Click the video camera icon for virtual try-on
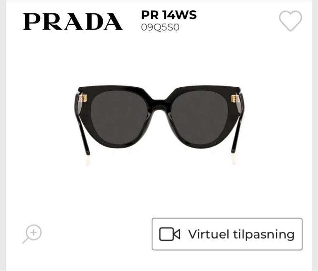318x271 pixels. (x=169, y=234)
